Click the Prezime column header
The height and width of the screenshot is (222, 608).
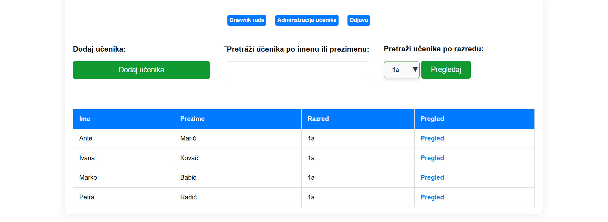tap(193, 119)
